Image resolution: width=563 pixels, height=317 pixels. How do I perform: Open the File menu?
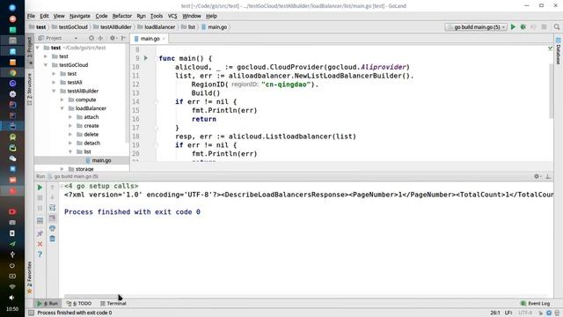coord(32,16)
